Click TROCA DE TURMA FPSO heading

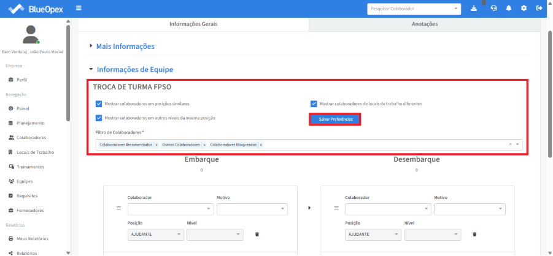tap(132, 86)
